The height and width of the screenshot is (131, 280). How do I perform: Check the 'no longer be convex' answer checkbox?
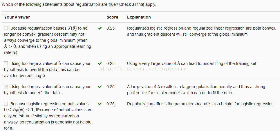(x=6, y=28)
